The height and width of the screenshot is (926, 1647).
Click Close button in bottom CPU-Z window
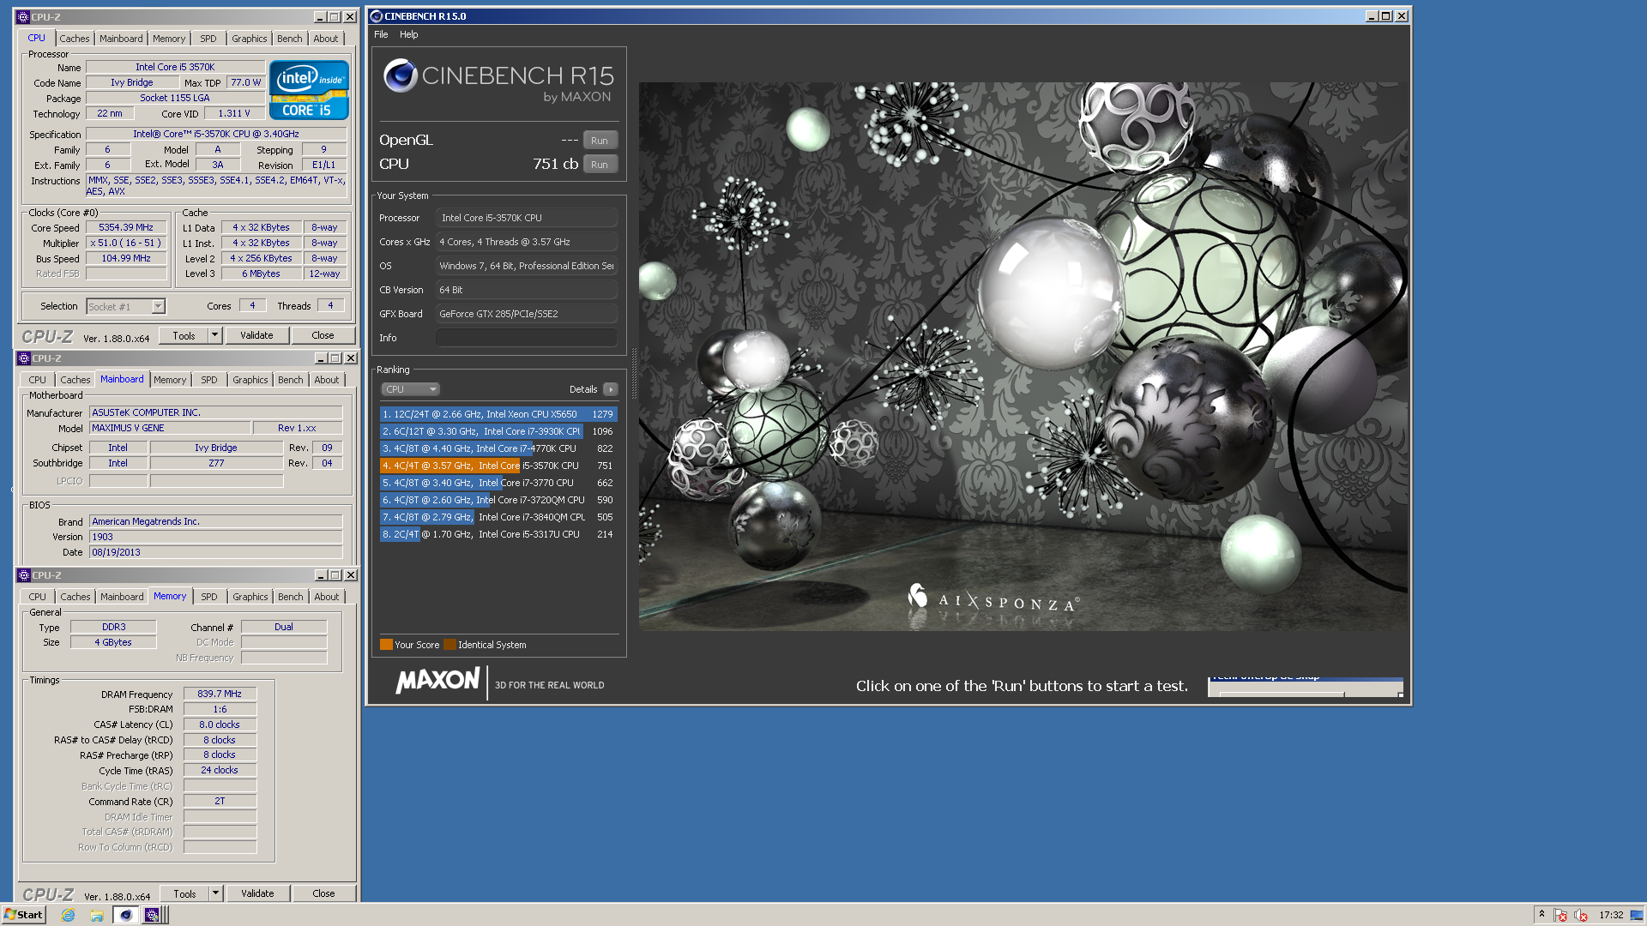coord(323,893)
